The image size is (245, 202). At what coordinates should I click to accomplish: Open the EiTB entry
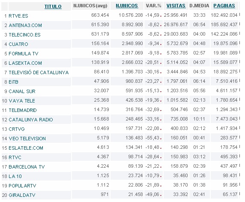pos(13,82)
